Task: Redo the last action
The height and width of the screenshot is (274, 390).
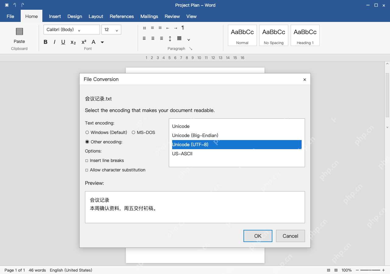Action: (23, 5)
